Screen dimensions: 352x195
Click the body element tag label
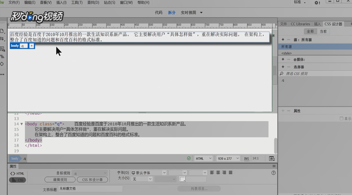(x=15, y=46)
